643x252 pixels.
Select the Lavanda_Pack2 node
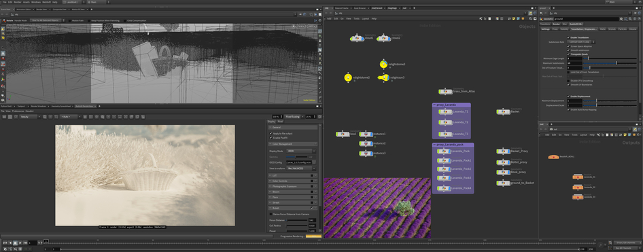point(444,169)
